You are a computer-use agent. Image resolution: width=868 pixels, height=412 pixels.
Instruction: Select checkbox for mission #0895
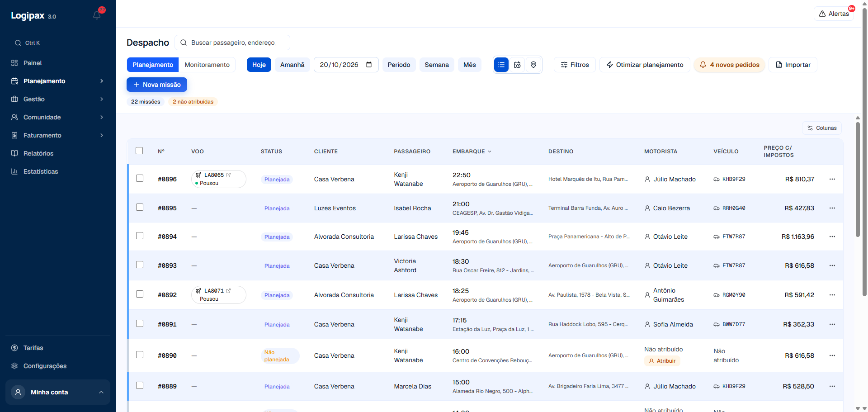[140, 207]
